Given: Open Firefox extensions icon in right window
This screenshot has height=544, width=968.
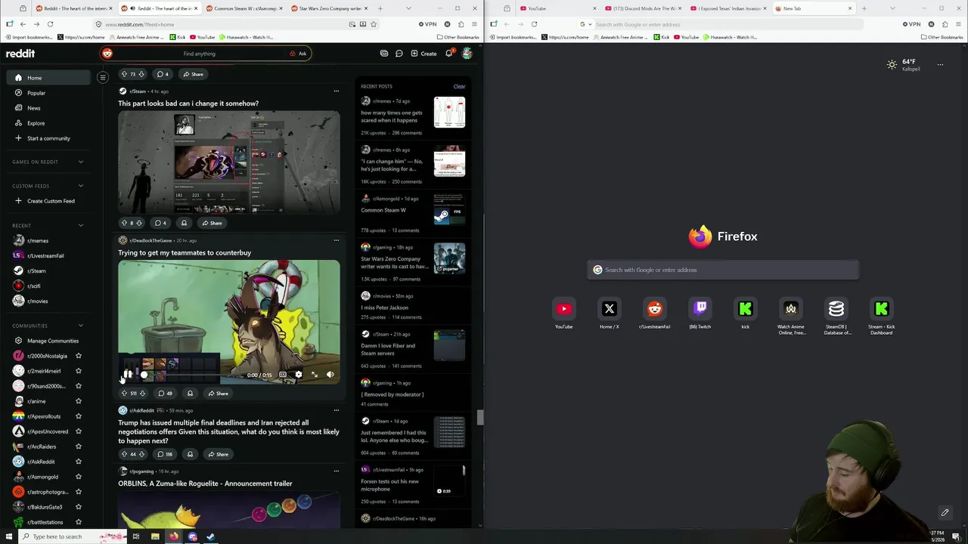Looking at the screenshot, I should point(945,24).
